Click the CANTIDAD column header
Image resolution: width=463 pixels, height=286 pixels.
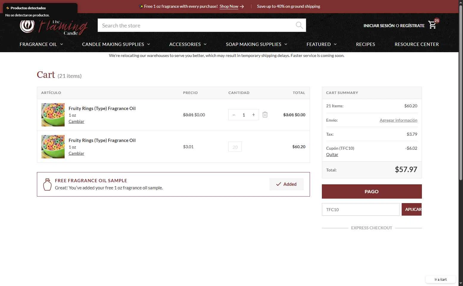pos(239,93)
